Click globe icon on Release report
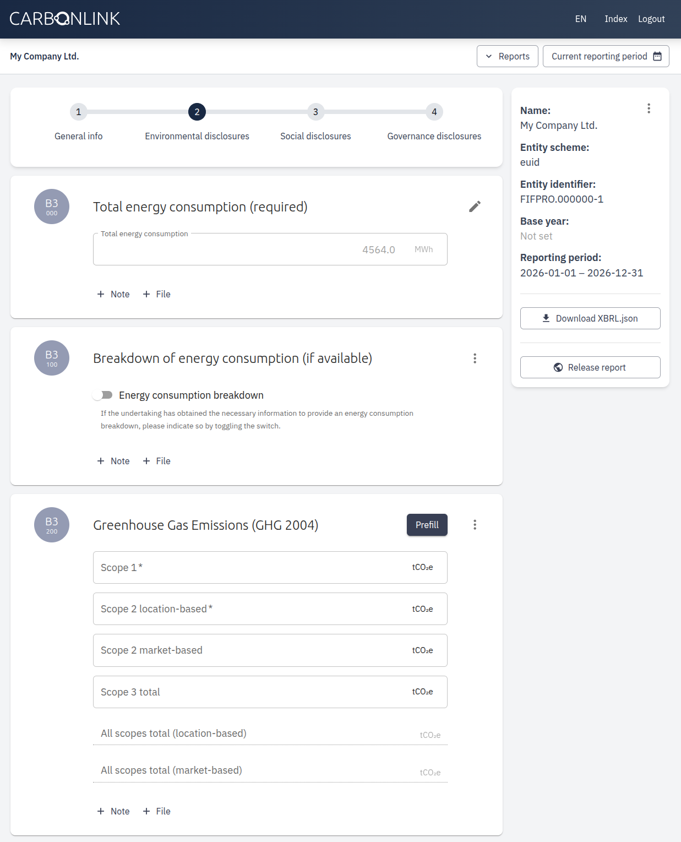Screen dimensions: 681x842 [x=558, y=367]
